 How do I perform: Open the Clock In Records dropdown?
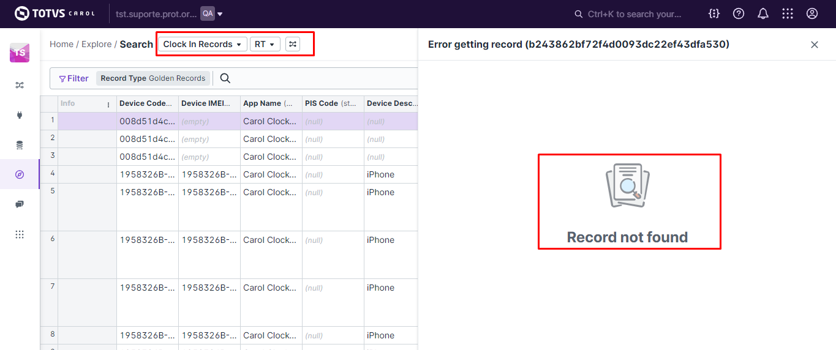203,44
